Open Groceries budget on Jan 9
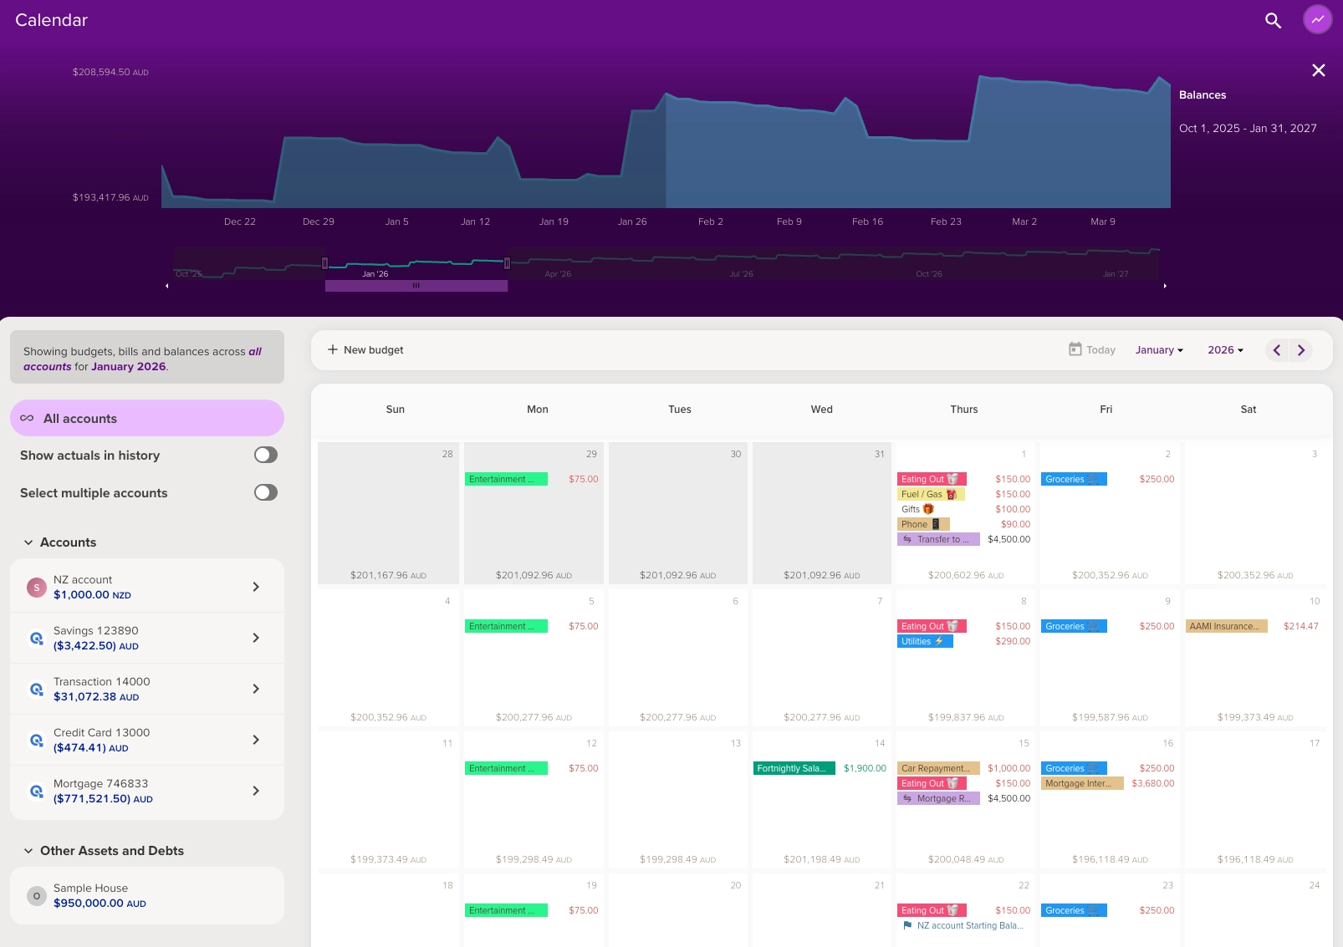The height and width of the screenshot is (947, 1343). pos(1074,626)
